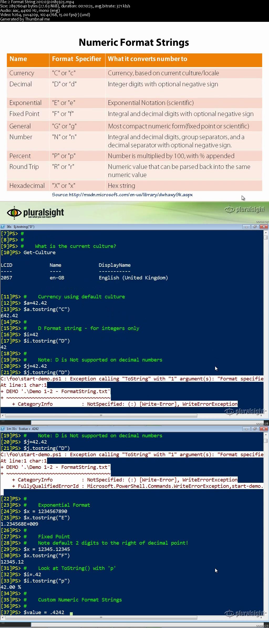Click the horizontal scrollbar thumb of the first console
This screenshot has width=269, height=628.
tap(101, 416)
